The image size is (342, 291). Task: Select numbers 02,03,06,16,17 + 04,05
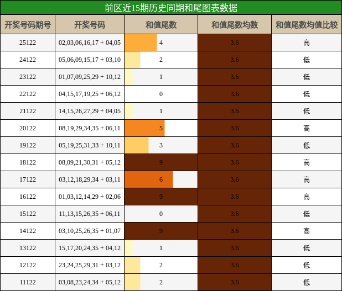(x=90, y=43)
